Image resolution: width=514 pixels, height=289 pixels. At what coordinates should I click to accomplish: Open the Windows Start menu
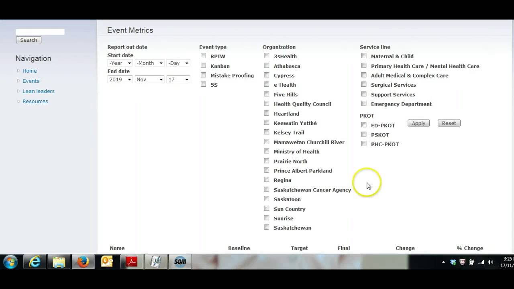[10, 262]
